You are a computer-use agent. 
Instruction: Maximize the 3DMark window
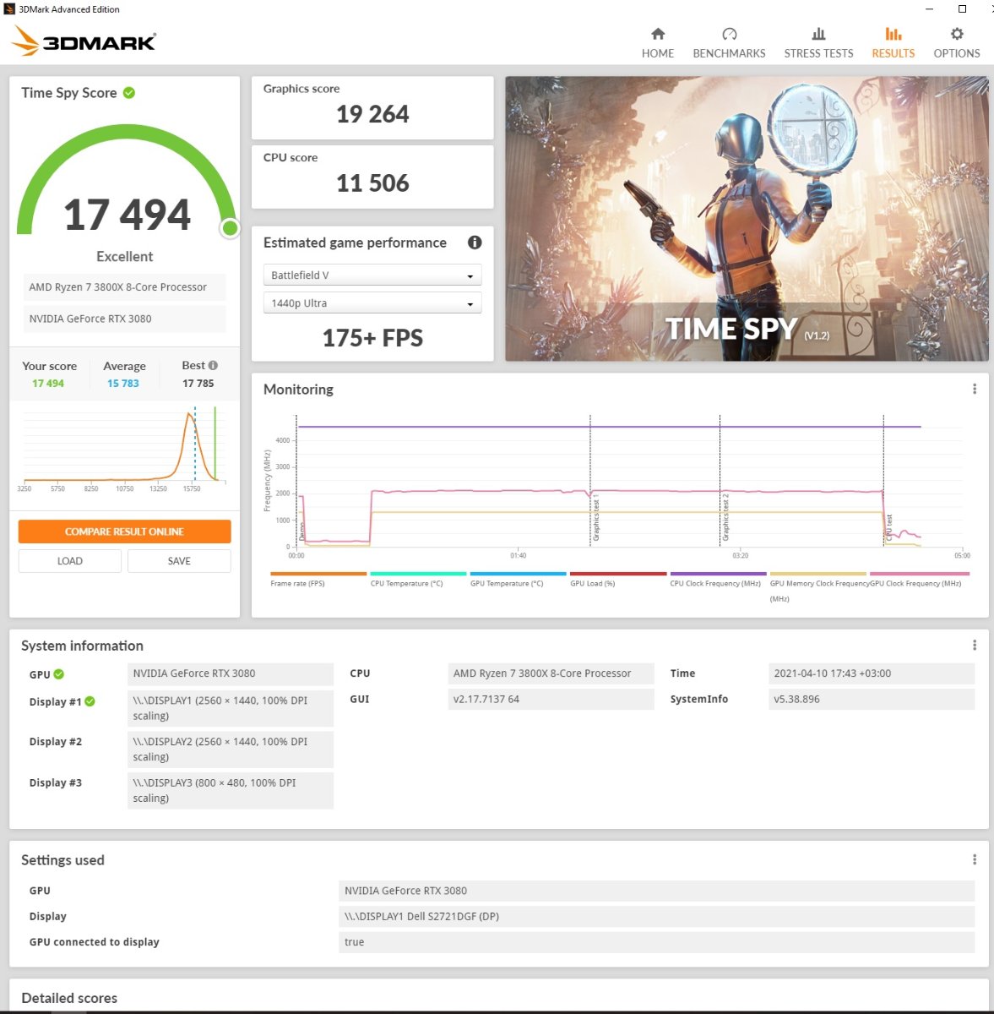coord(962,9)
